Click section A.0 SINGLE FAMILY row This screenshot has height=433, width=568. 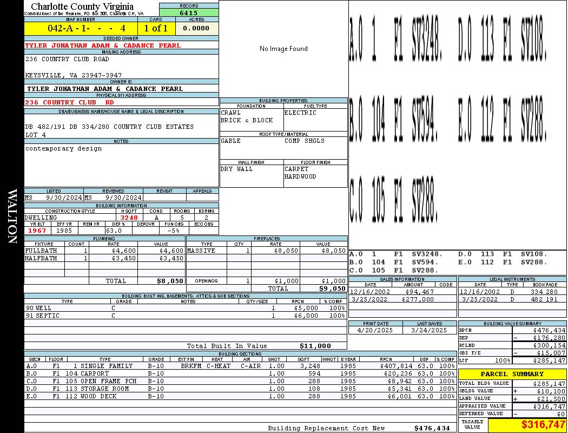point(241,366)
